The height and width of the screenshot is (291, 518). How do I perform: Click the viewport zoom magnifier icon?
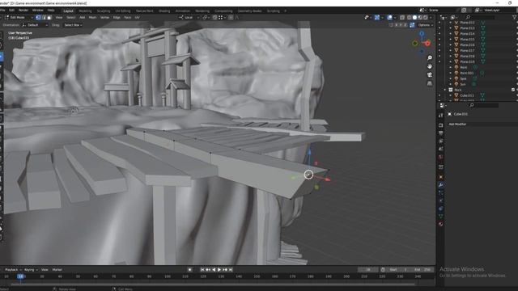tap(430, 58)
